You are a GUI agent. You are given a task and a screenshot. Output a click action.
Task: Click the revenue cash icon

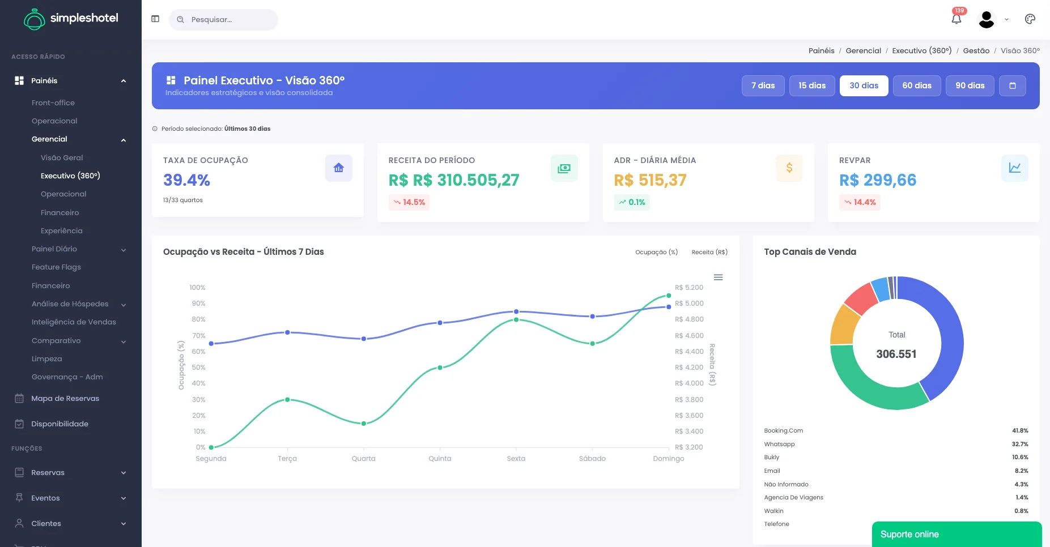(564, 168)
